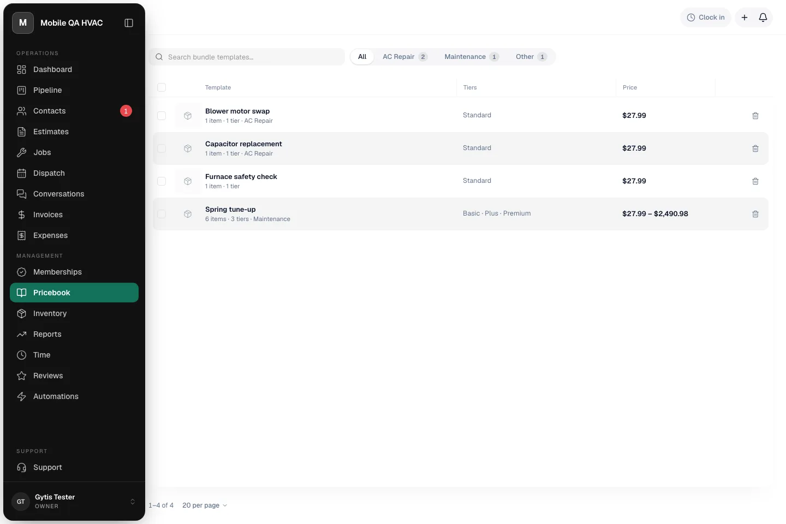Click the Clock in button
Viewport: 786px width, 524px height.
click(706, 17)
